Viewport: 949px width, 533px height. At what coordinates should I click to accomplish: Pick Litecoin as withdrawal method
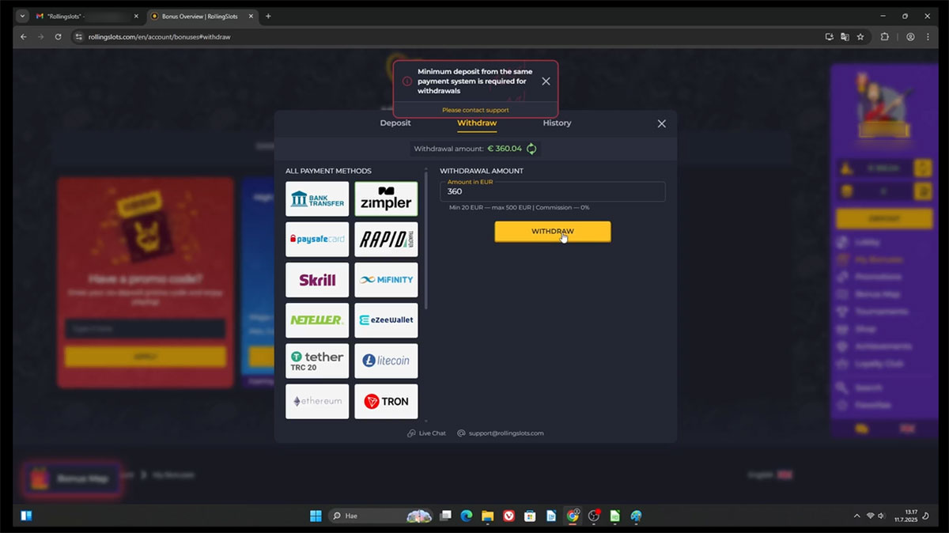(386, 361)
